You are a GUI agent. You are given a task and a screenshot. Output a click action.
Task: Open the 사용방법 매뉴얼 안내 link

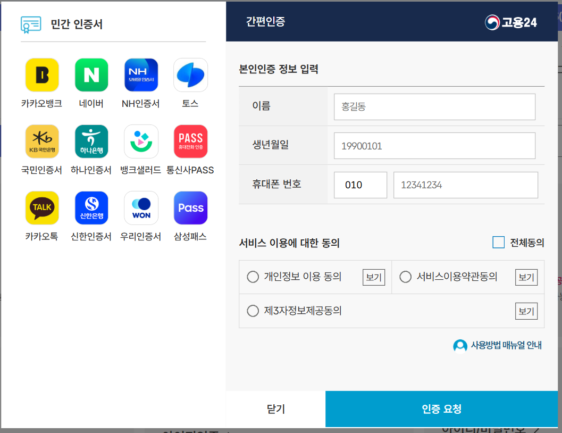(506, 345)
